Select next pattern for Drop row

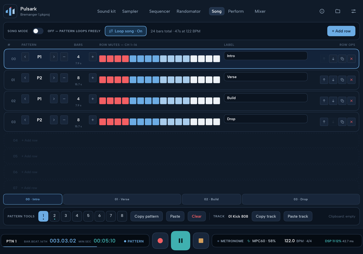[x=54, y=120]
